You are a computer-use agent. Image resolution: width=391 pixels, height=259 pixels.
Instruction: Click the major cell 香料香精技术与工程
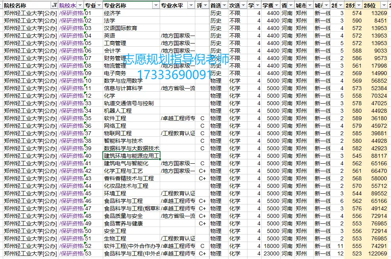click(131, 178)
